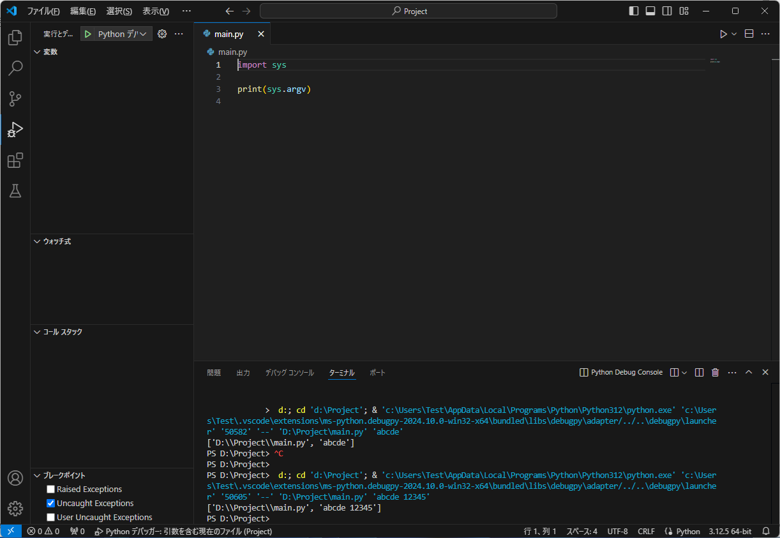Open the Extensions view
Screen dimensions: 780x538
pyautogui.click(x=15, y=160)
